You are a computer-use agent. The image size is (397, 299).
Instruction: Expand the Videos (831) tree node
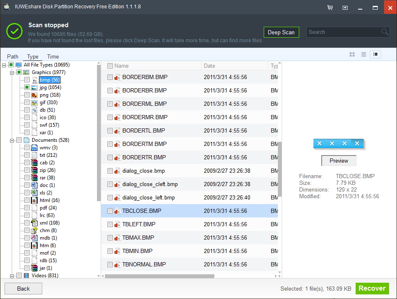coord(12,276)
